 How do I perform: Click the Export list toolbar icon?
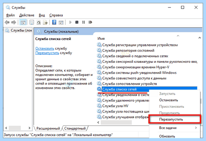pyautogui.click(x=45, y=22)
